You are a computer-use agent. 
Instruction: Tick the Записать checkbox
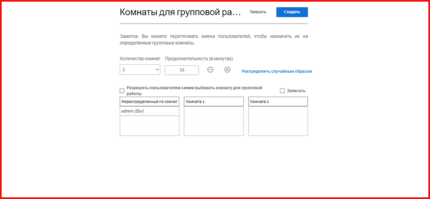283,91
